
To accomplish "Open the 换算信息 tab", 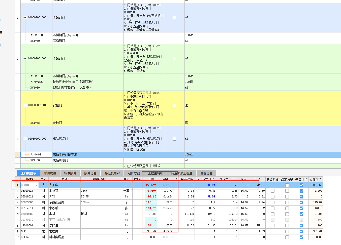I will pos(90,173).
